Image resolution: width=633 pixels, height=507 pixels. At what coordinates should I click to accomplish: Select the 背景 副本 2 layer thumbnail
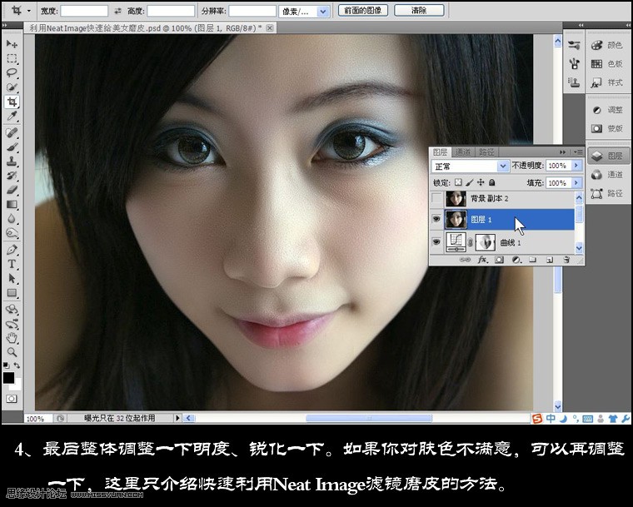point(456,198)
